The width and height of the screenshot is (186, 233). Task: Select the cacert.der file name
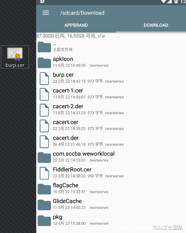point(66,138)
